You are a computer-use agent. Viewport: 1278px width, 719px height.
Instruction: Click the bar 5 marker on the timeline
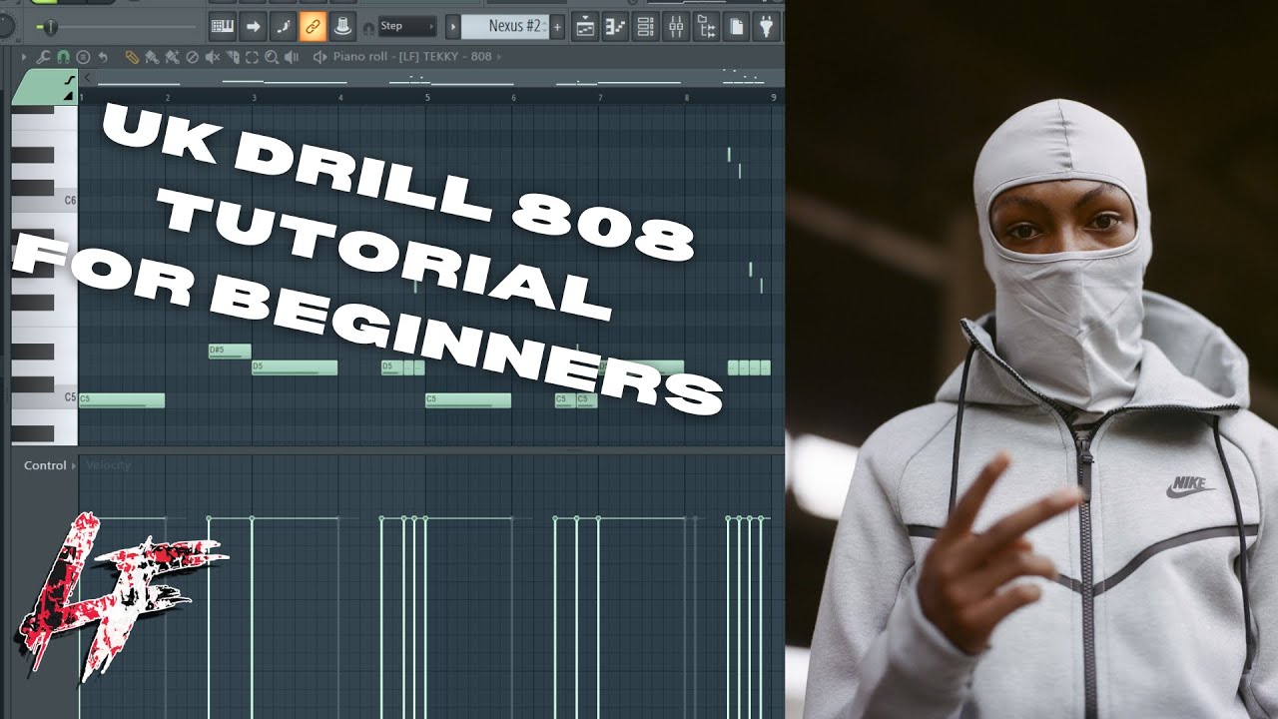point(427,98)
